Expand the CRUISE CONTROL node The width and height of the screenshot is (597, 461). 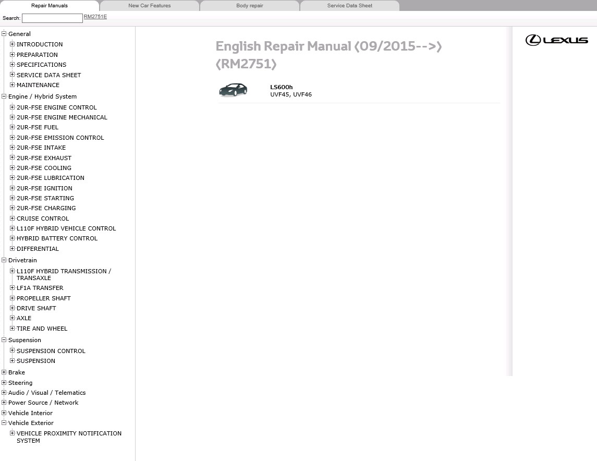[12, 218]
